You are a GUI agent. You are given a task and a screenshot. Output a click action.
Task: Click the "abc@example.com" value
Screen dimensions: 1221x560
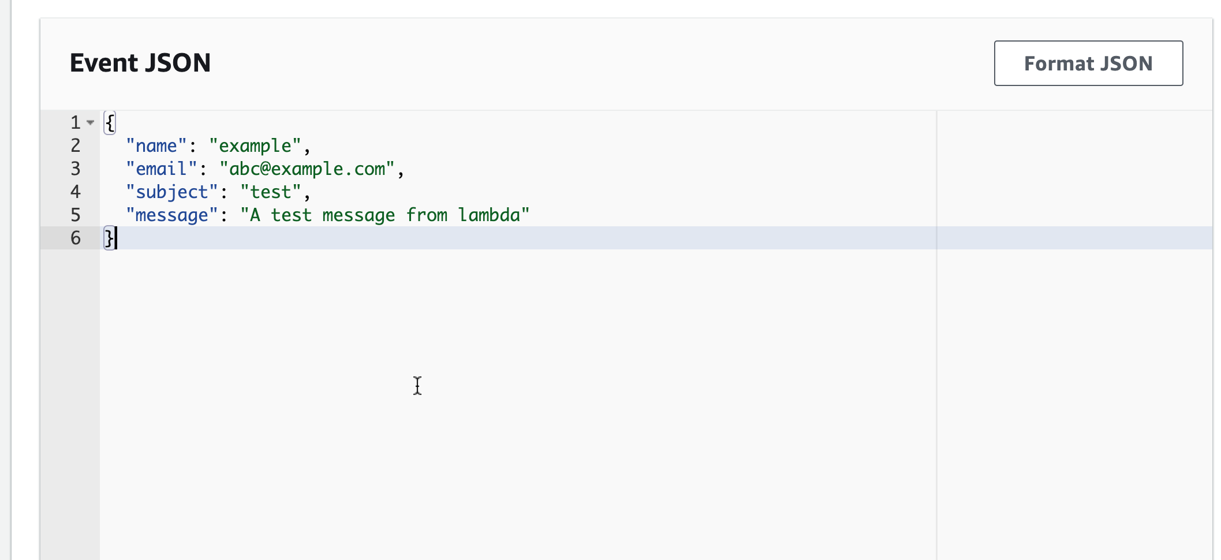(x=307, y=169)
